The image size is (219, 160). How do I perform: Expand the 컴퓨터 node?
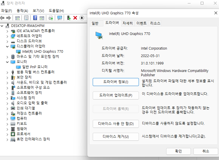click(x=7, y=119)
